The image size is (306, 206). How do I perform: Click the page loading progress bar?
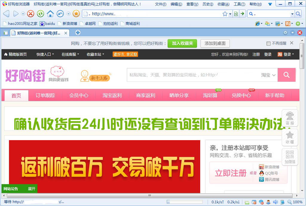coord(184,202)
